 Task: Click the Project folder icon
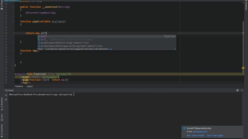pos(2,8)
